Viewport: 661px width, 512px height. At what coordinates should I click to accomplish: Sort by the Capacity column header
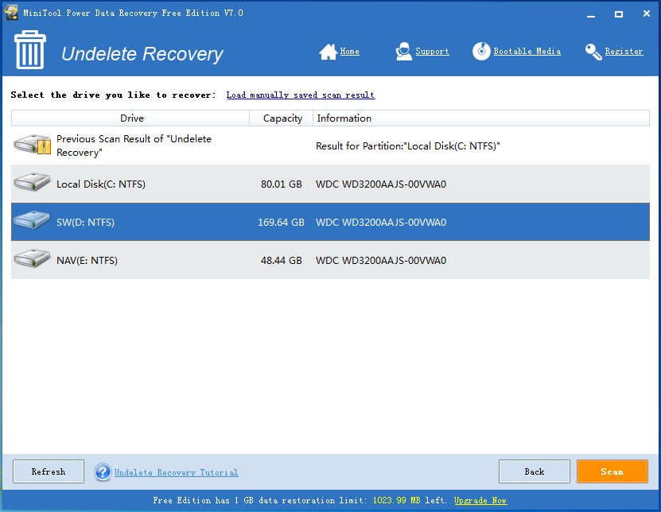pos(282,118)
